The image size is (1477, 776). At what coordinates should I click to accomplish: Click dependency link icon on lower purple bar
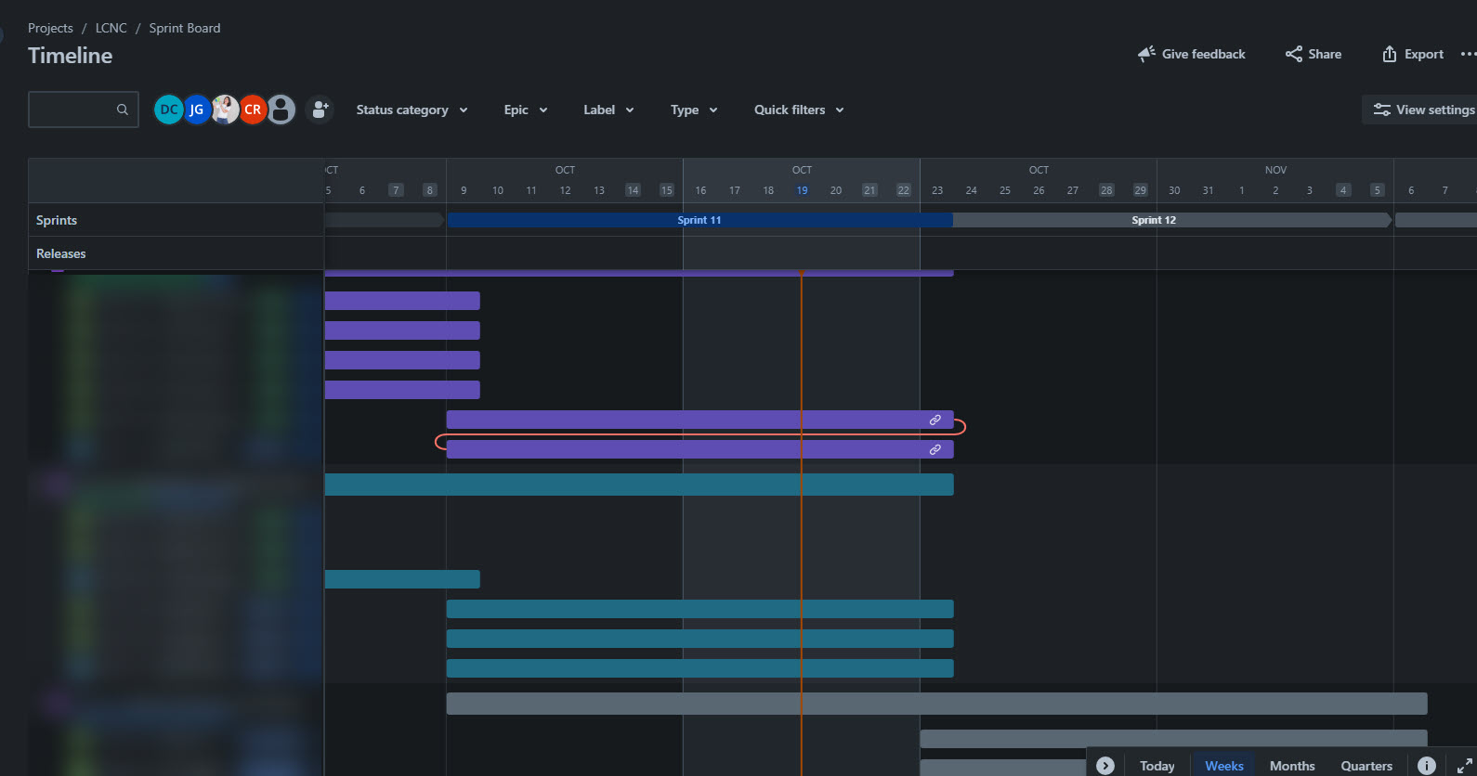tap(935, 449)
